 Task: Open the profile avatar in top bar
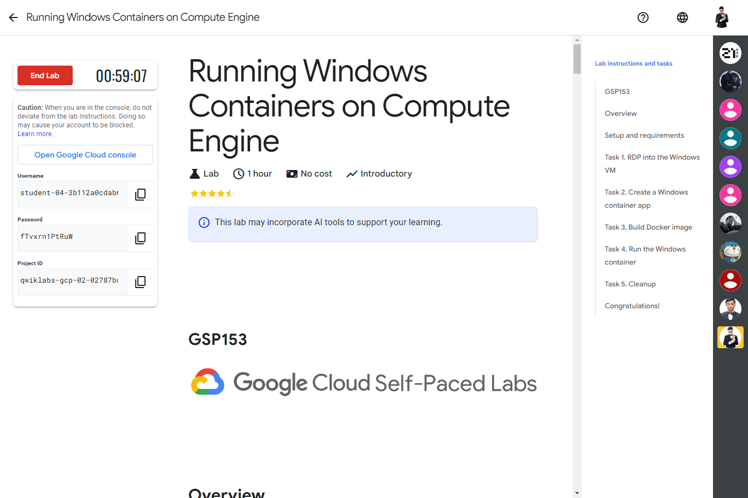722,17
